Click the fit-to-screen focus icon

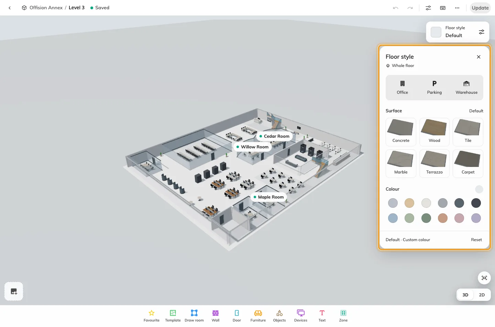pos(484,278)
